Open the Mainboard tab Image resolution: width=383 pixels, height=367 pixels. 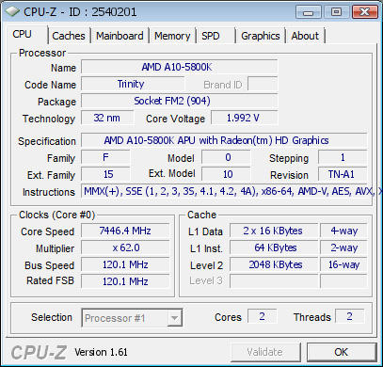click(120, 36)
